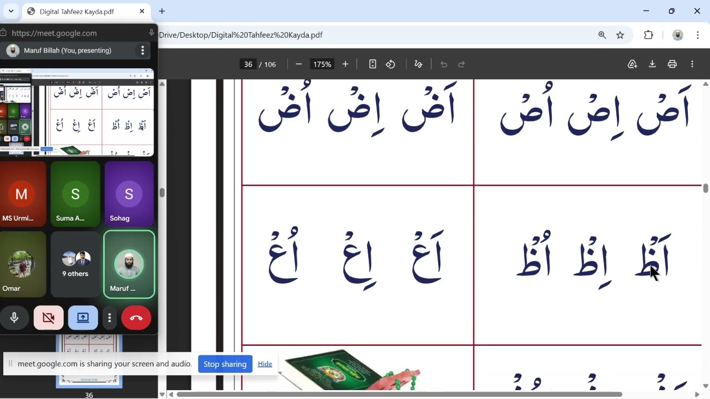The image size is (710, 399).
Task: Open the Chrome three-dot menu
Action: (x=698, y=35)
